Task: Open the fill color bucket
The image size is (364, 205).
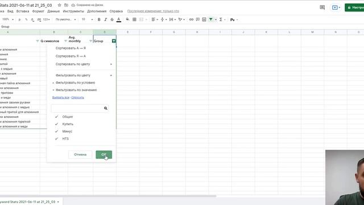Action: tap(127, 19)
